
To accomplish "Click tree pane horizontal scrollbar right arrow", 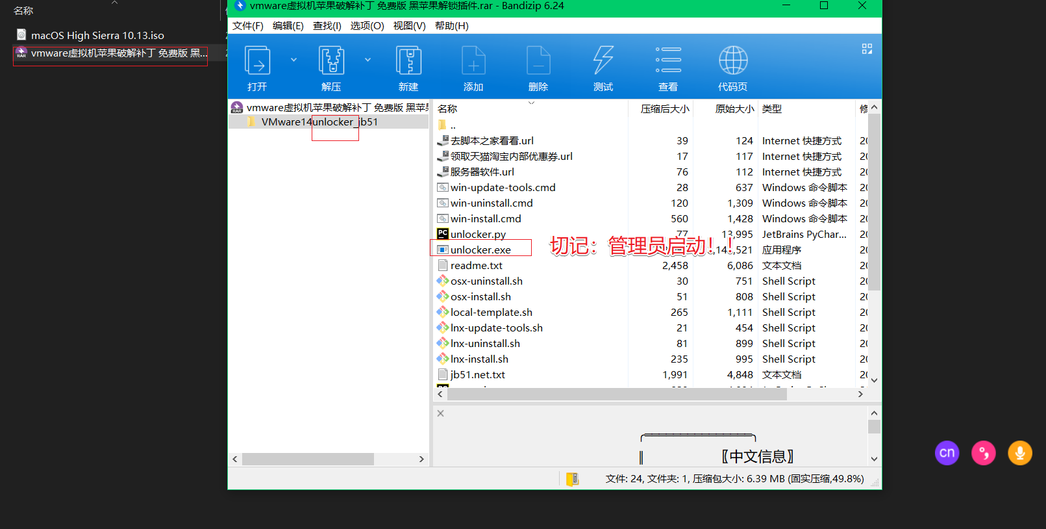I will pos(421,459).
